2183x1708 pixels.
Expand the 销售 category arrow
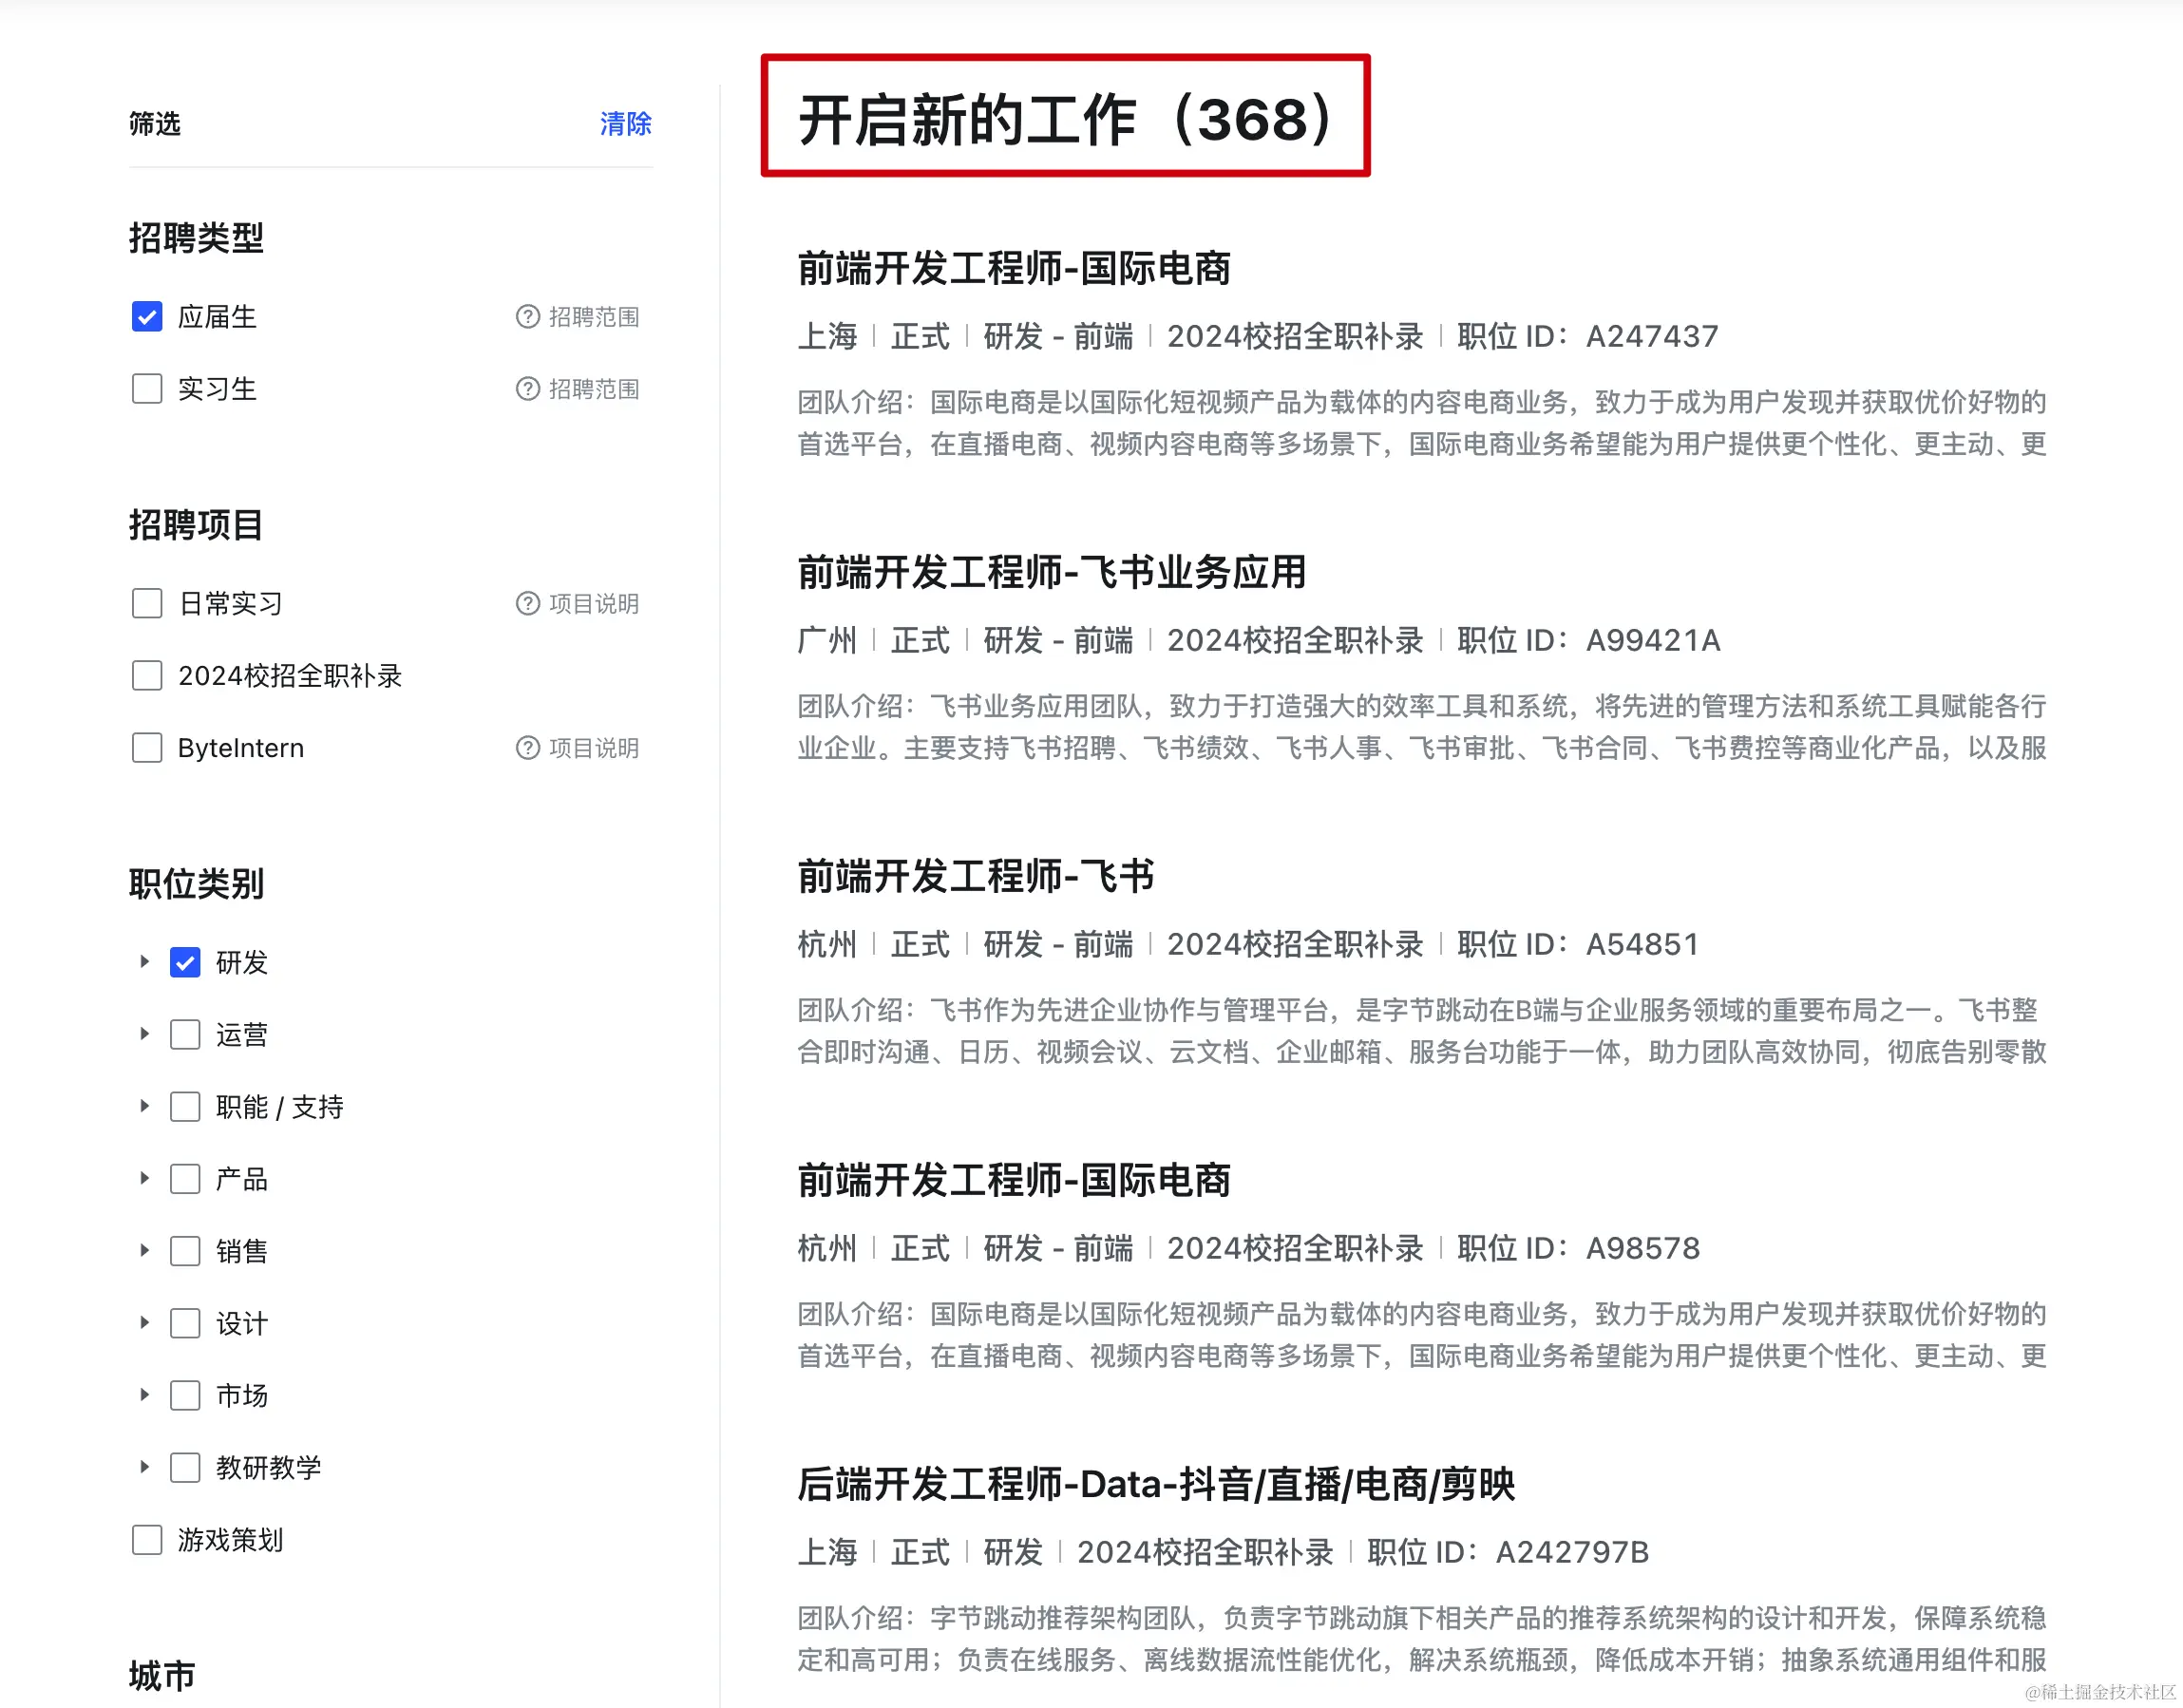144,1251
